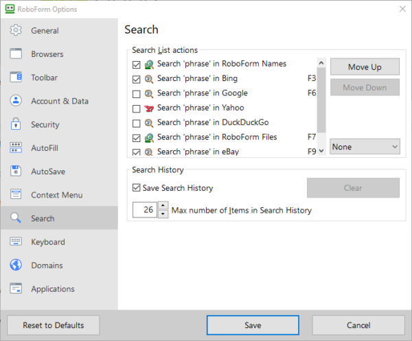Click the AutoFill icon in sidebar

point(16,148)
